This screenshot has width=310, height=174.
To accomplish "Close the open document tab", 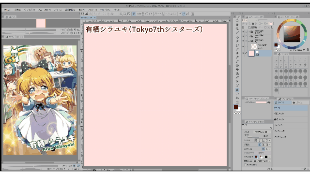I will (x=95, y=17).
